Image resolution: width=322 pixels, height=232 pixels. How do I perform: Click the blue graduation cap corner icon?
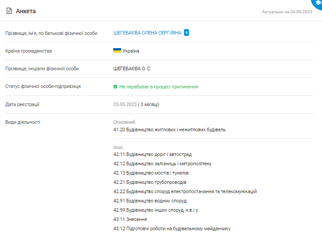click(318, 3)
